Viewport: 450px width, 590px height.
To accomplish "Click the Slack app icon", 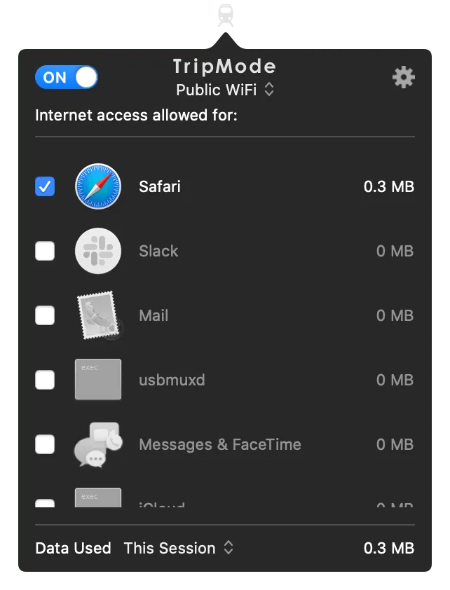I will (98, 251).
